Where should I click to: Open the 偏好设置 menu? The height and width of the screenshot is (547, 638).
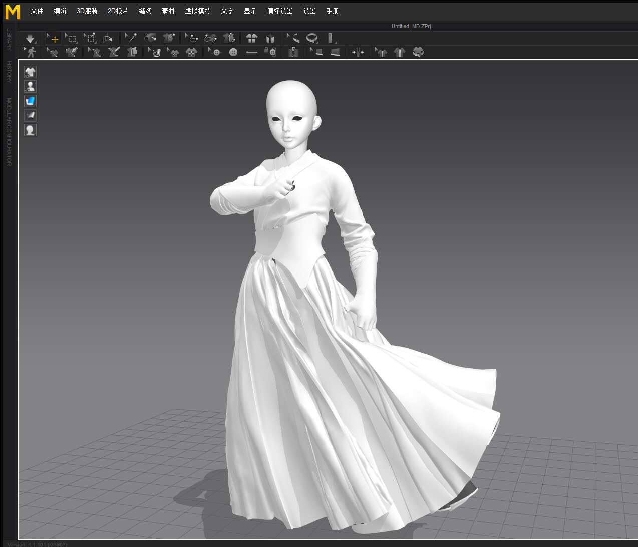(x=280, y=11)
